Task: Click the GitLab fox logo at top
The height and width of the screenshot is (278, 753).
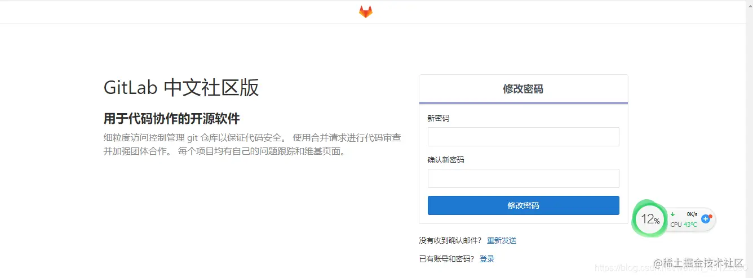Action: click(x=366, y=12)
